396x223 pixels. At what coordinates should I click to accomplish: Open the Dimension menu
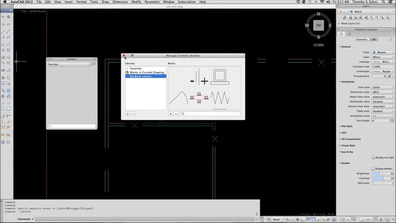pyautogui.click(x=120, y=2)
